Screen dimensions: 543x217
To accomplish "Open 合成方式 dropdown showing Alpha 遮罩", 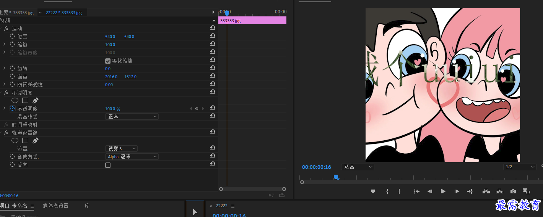I will [x=132, y=156].
